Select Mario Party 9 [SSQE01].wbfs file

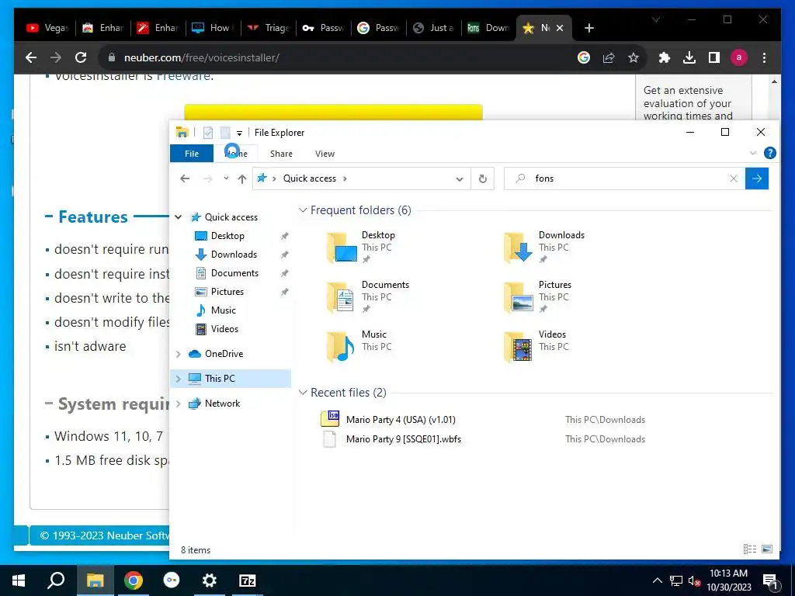(404, 439)
